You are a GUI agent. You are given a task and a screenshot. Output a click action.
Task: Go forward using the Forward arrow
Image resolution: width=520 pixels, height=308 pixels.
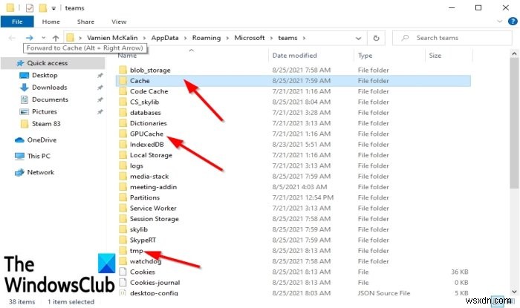[x=29, y=38]
